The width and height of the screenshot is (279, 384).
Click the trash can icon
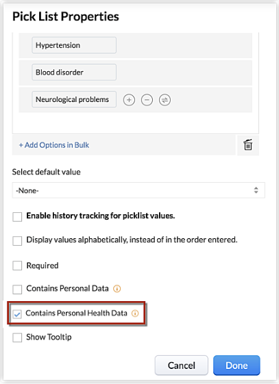[x=248, y=145]
